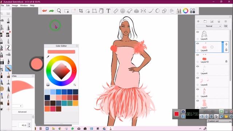Open the Draw Styles shapes tool
The width and height of the screenshot is (233, 131).
tap(164, 11)
